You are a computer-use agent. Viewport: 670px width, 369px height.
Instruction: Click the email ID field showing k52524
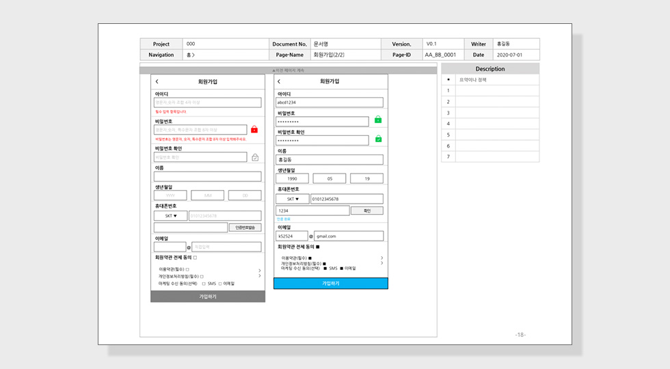point(291,236)
